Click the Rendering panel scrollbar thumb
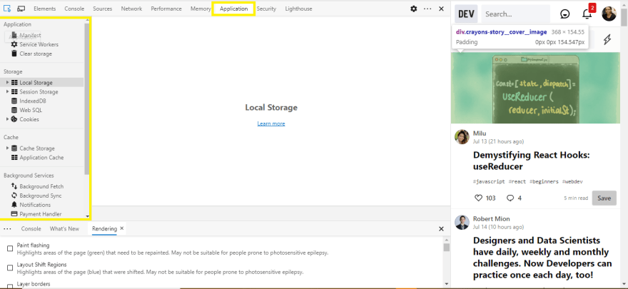 [447, 247]
